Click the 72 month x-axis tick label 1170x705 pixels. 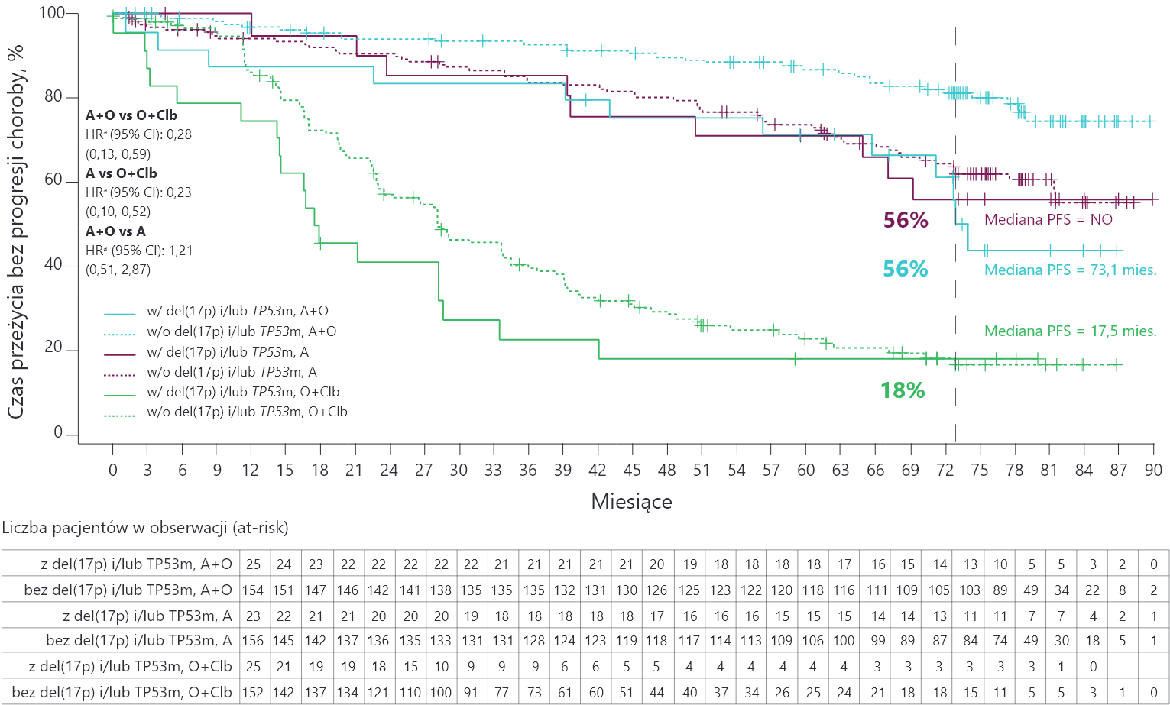click(945, 471)
